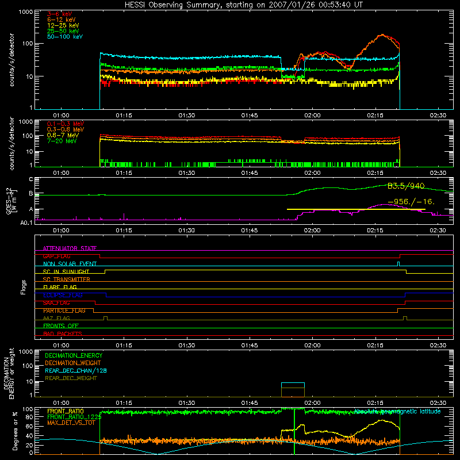Select the ATTENUATOR_STATE flag label
Image resolution: width=460 pixels, height=460 pixels.
tap(70, 248)
